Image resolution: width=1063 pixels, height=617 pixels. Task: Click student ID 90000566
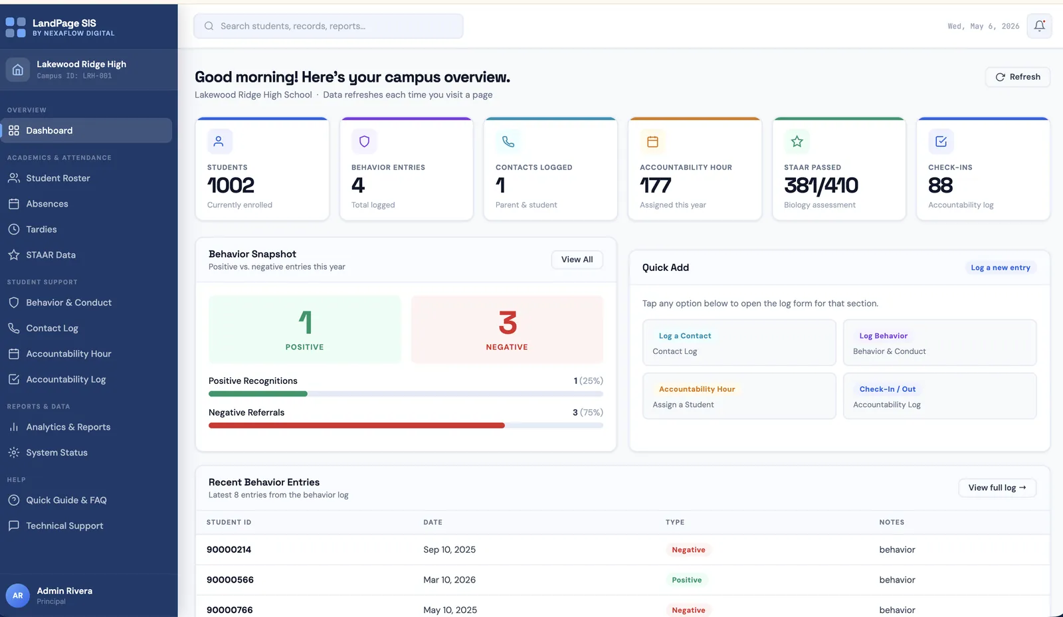(231, 580)
